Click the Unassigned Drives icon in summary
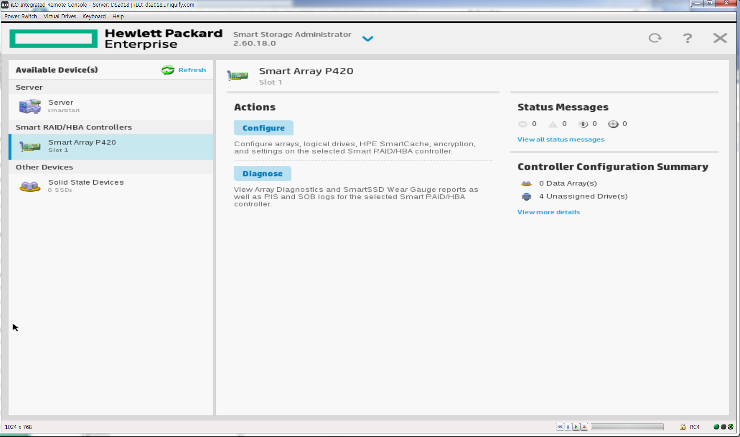Image resolution: width=740 pixels, height=437 pixels. point(527,197)
